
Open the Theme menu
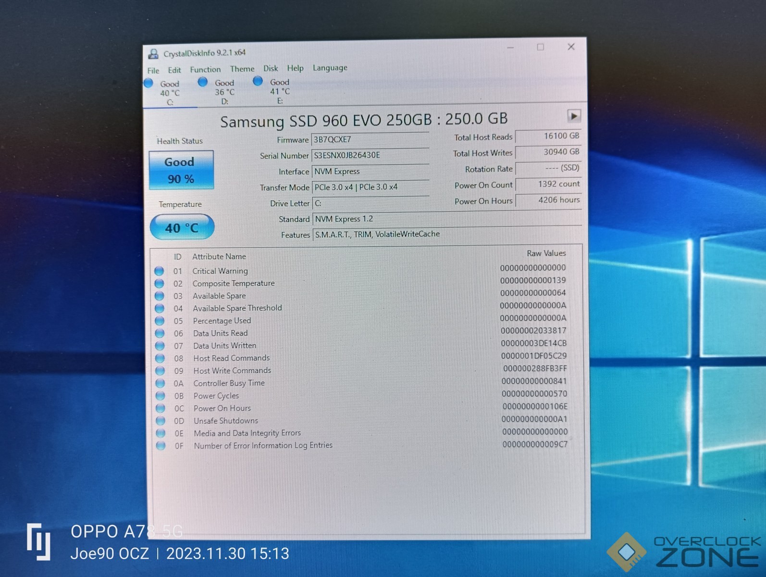coord(242,69)
